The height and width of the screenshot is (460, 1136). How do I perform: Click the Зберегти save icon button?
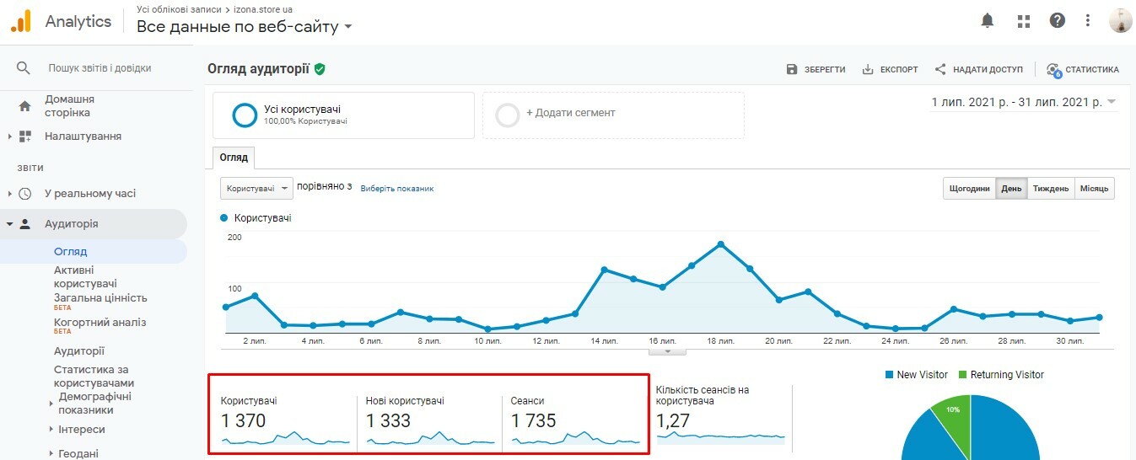click(816, 69)
